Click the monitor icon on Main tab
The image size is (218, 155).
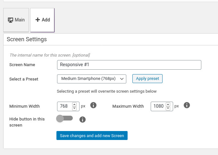click(11, 20)
